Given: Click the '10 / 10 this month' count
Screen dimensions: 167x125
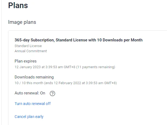Looking at the screenshot, I should [x=29, y=83].
